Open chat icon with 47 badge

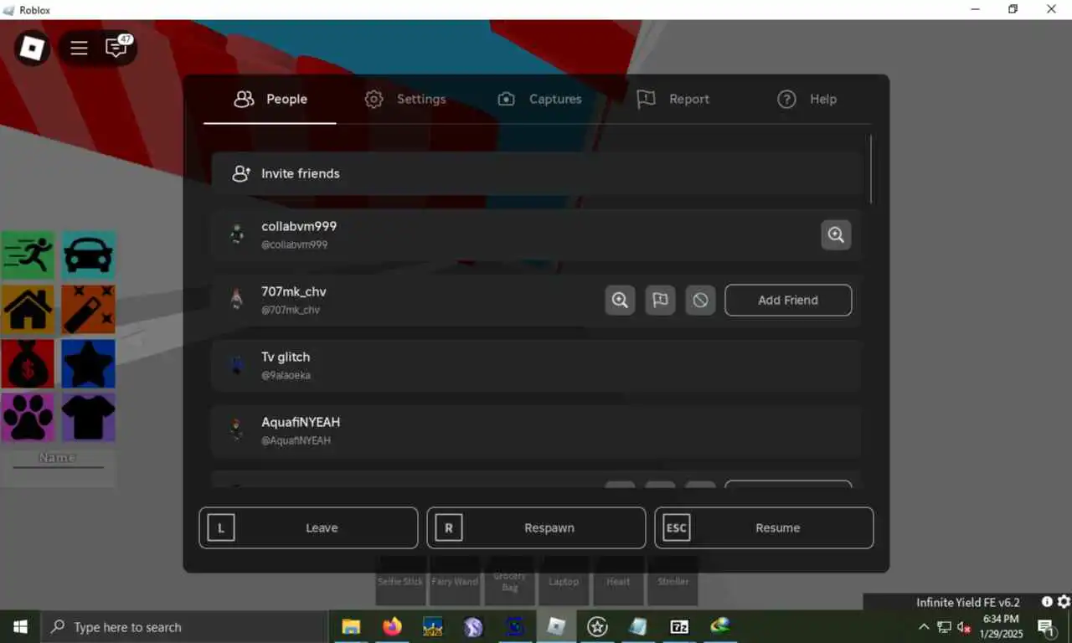pyautogui.click(x=116, y=48)
